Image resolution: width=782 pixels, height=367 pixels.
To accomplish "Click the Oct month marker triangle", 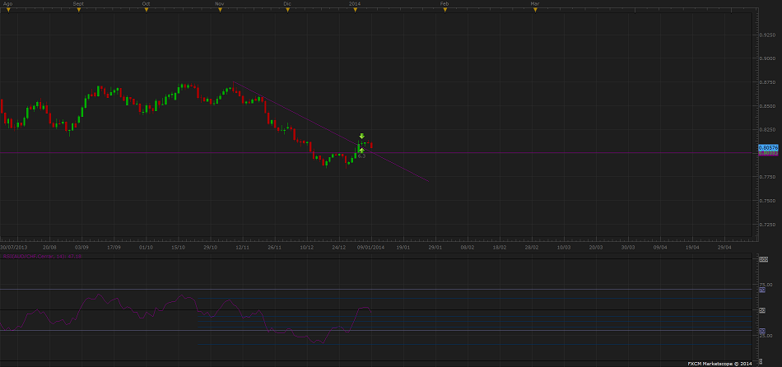I will point(146,10).
